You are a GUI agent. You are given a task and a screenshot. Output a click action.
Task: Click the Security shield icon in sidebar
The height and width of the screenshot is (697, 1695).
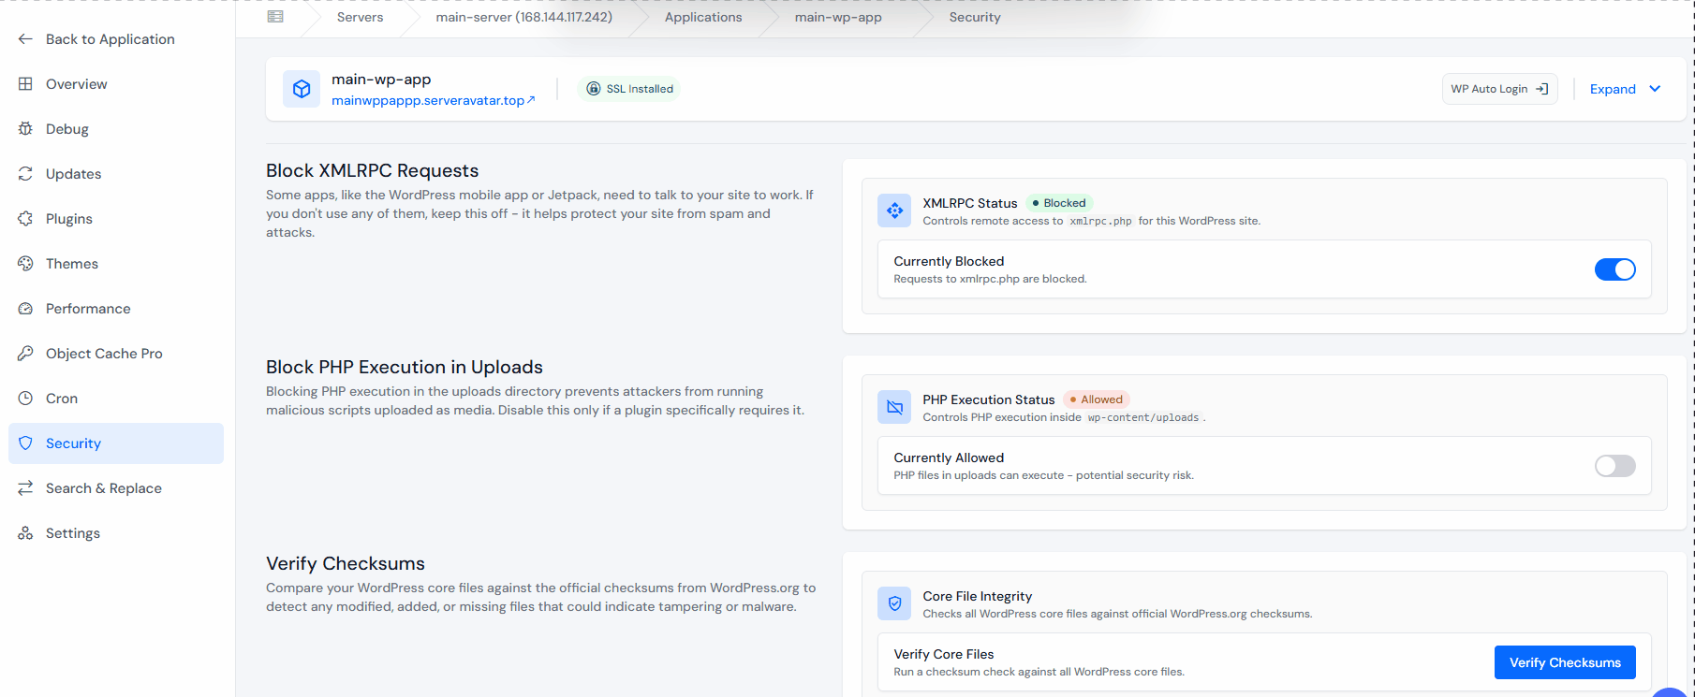[x=25, y=443]
